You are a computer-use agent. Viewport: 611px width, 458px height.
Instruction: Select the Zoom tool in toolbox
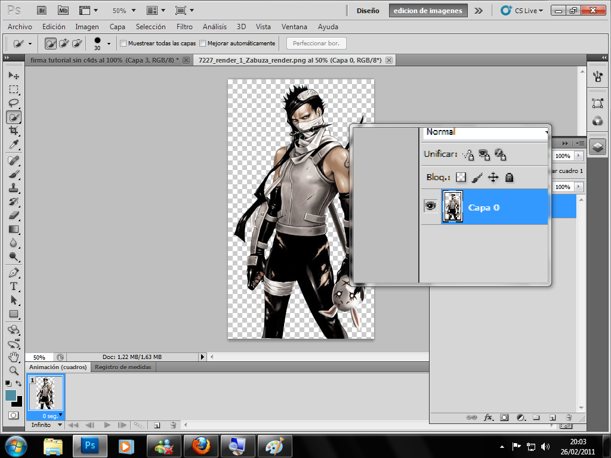pyautogui.click(x=14, y=370)
